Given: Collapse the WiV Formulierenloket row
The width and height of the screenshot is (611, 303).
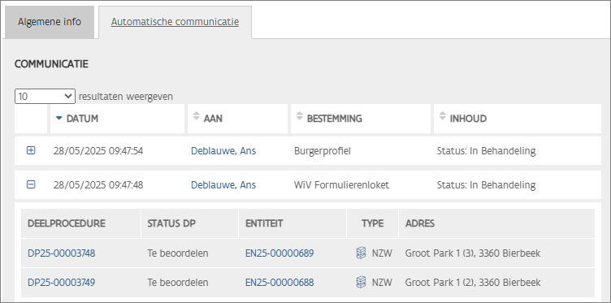Looking at the screenshot, I should pyautogui.click(x=31, y=184).
